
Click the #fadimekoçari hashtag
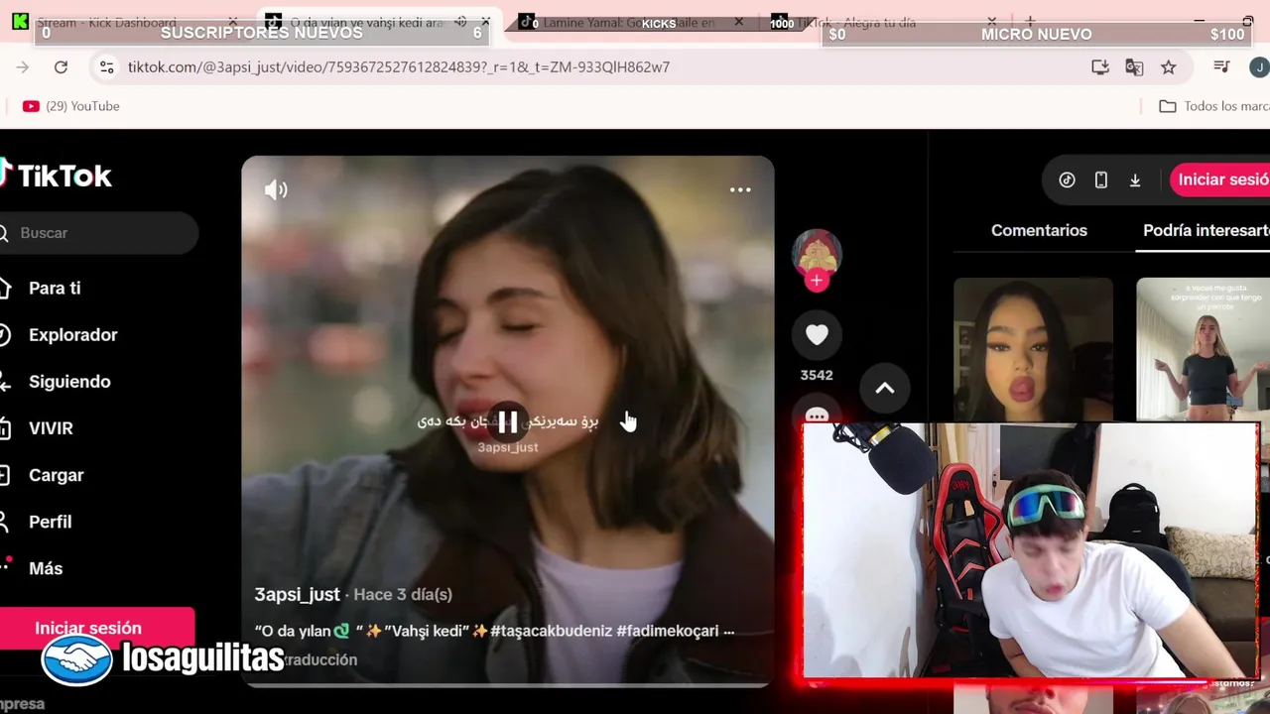tap(667, 631)
